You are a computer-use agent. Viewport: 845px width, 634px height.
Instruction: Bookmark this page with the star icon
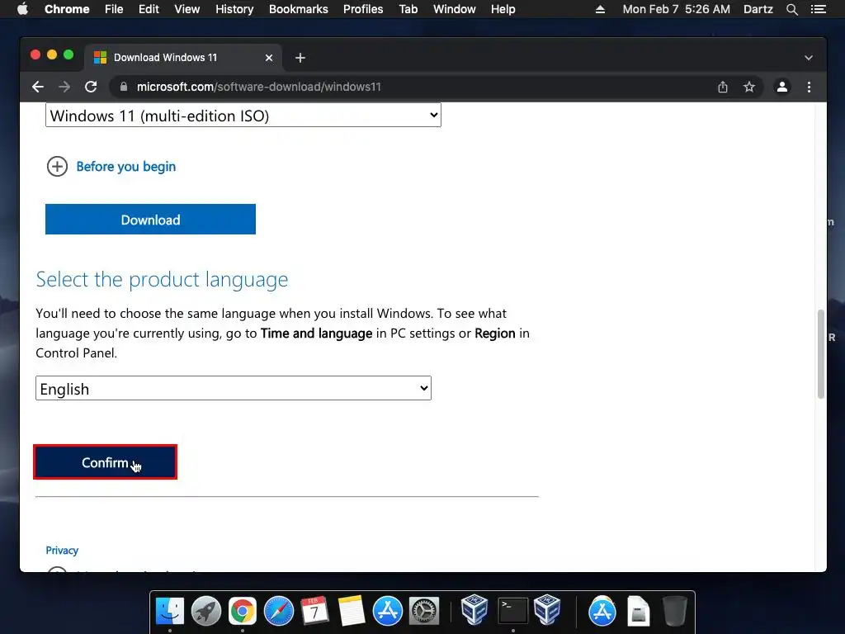coord(748,87)
